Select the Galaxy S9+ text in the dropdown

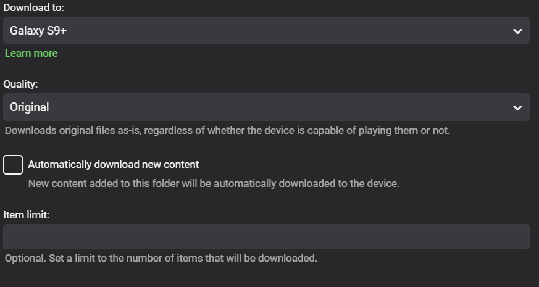pos(38,30)
